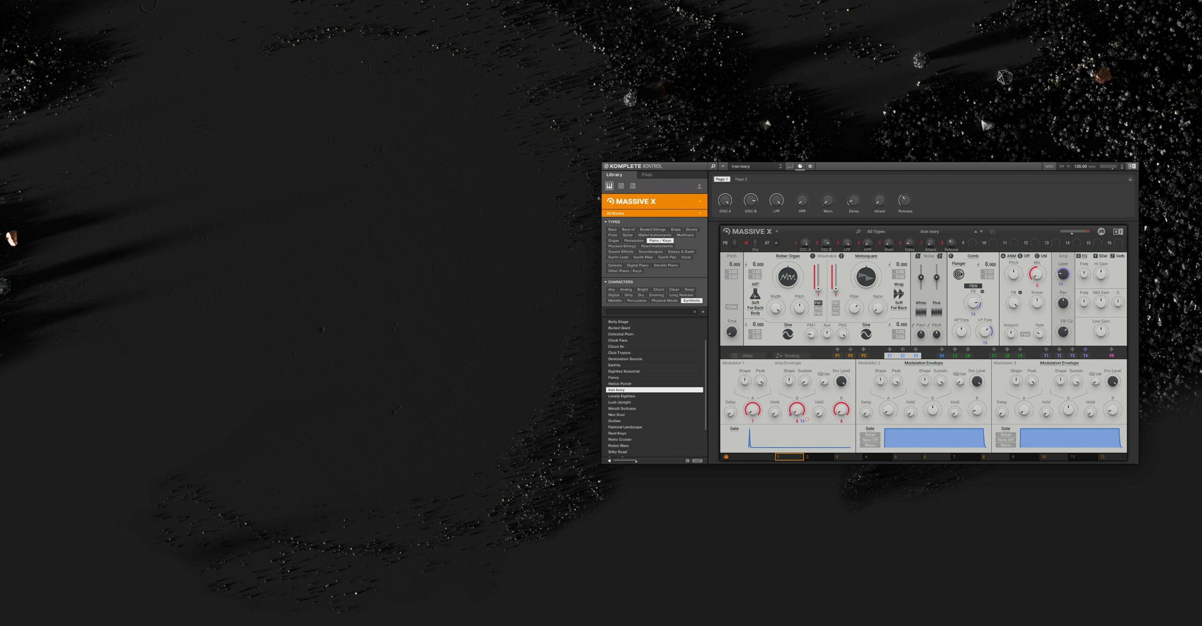
Task: Click the Massive X save disk icon
Action: click(992, 232)
